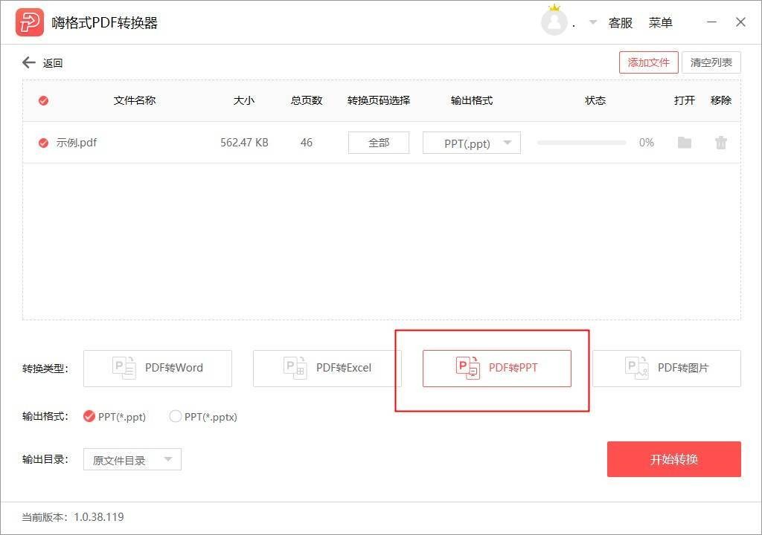Click the conversion progress bar for 示例.pdf

(582, 143)
